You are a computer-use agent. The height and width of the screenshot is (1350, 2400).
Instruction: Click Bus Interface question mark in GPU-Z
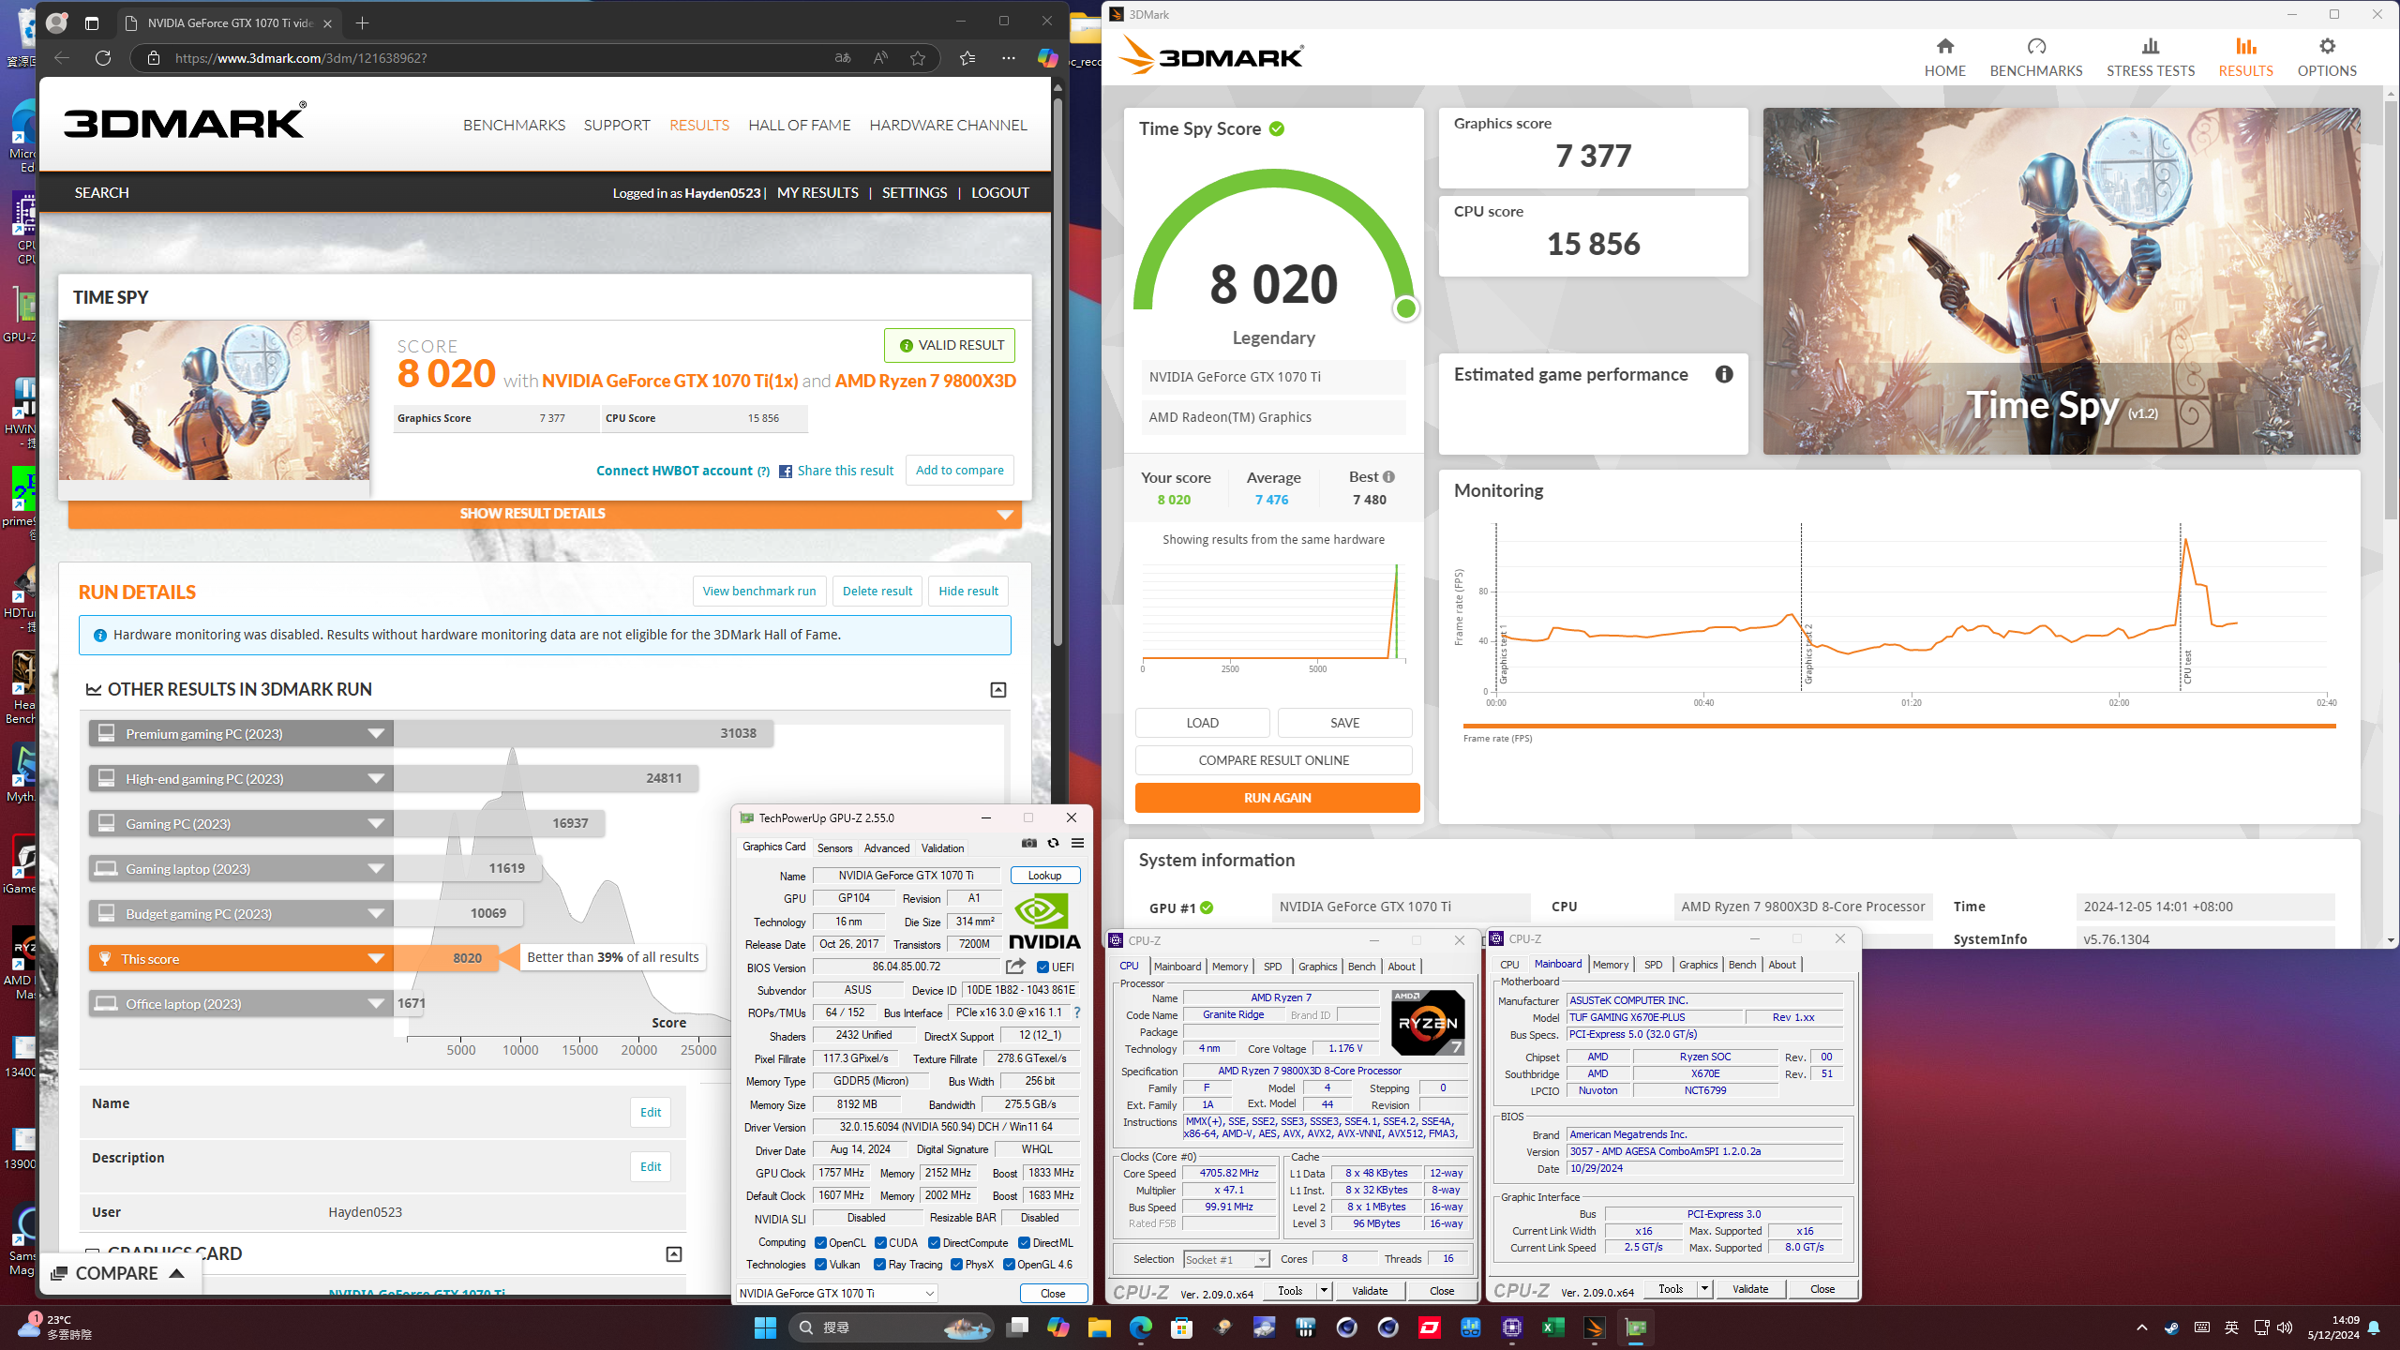pos(1077,1012)
